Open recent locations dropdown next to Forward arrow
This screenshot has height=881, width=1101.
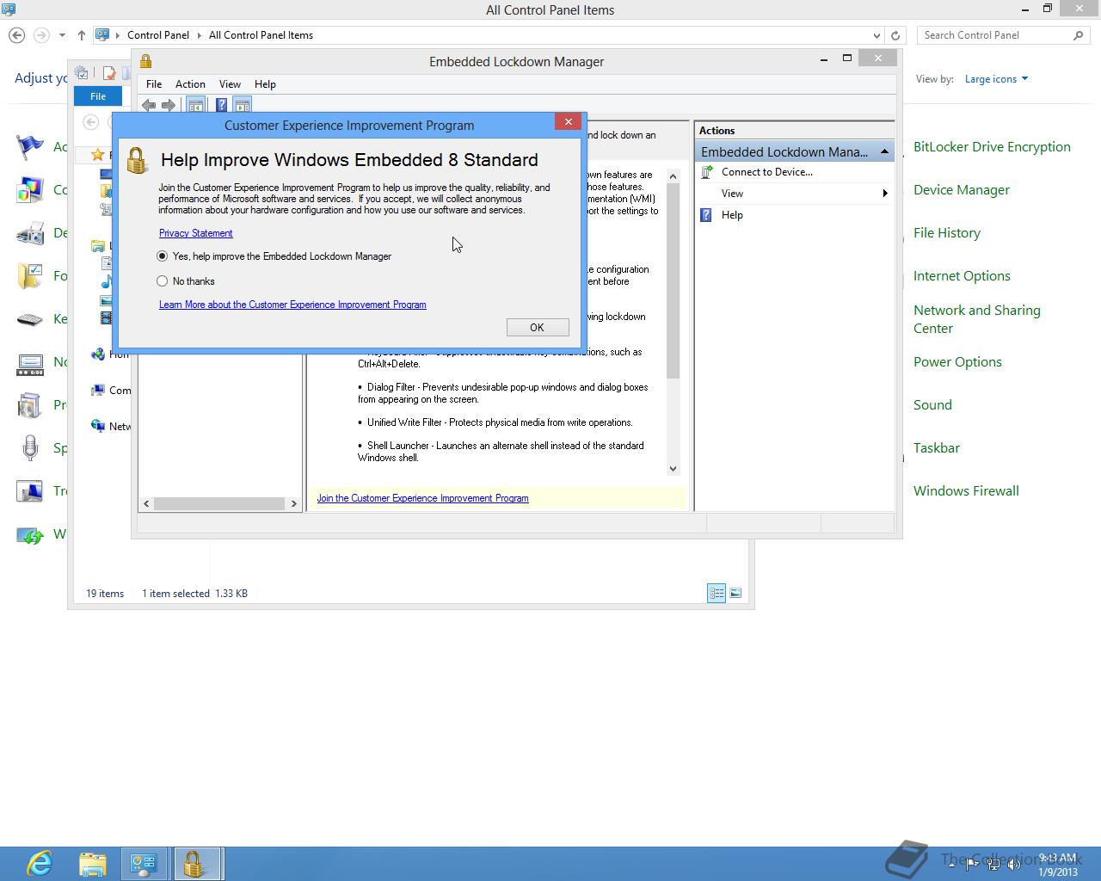pyautogui.click(x=62, y=35)
